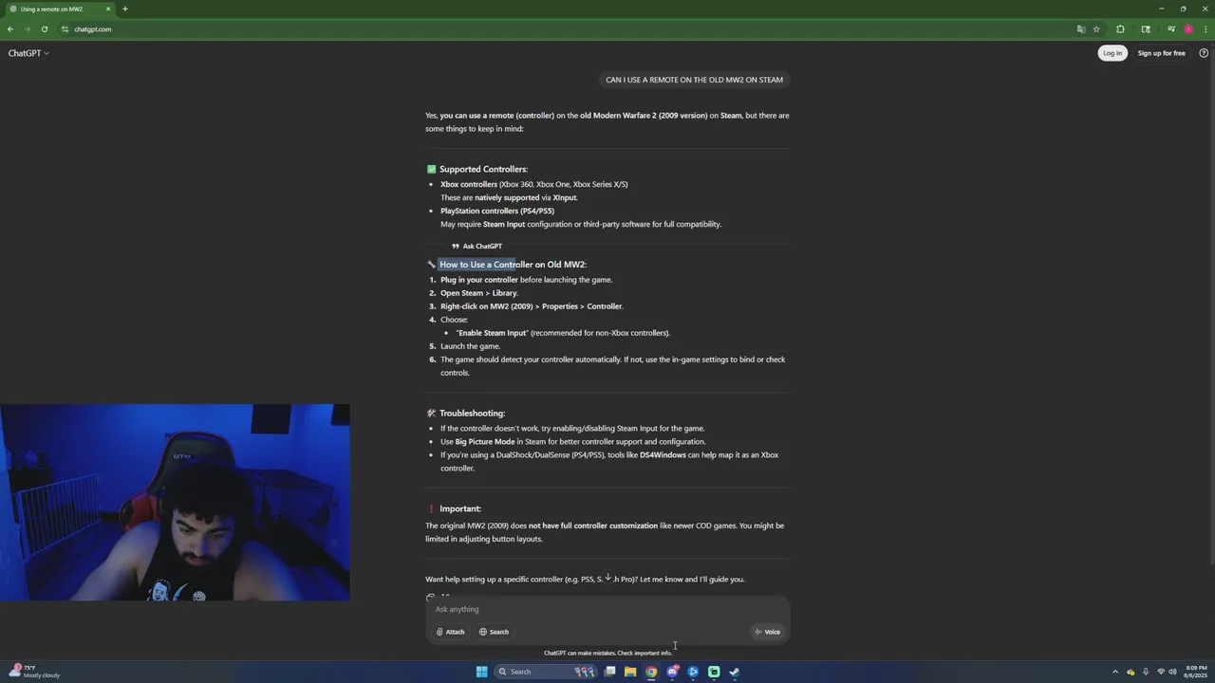Reload the chatgpt.com page
This screenshot has width=1215, height=683.
point(44,29)
